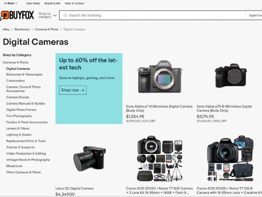
Task: Click the Leica Q2 camera image
Action: (x=89, y=158)
